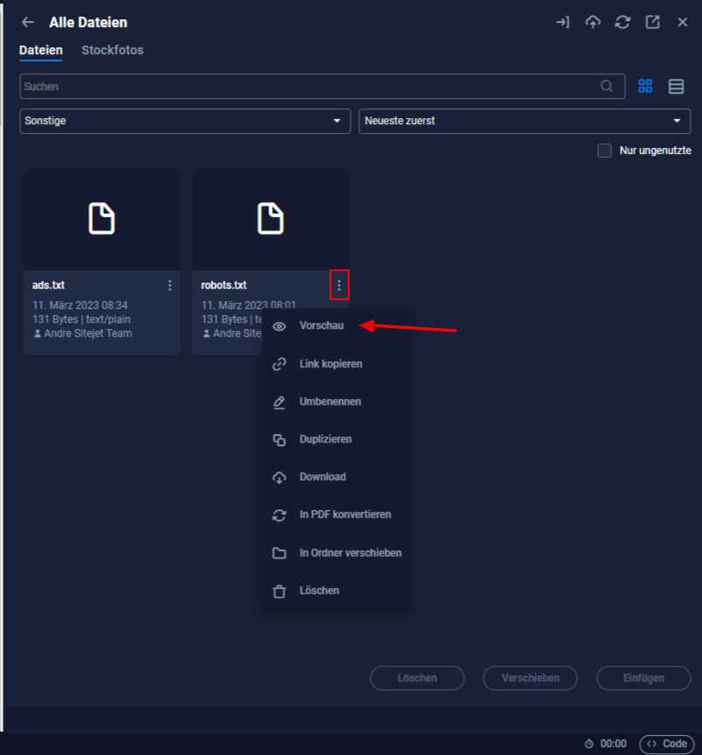Choose Link kopieren in the context menu
The width and height of the screenshot is (702, 755).
[330, 364]
